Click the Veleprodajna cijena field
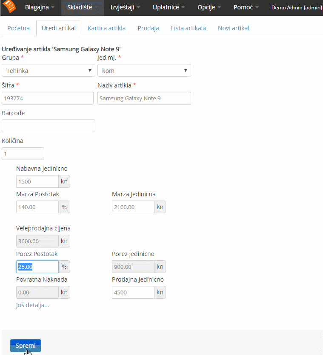 coord(37,241)
